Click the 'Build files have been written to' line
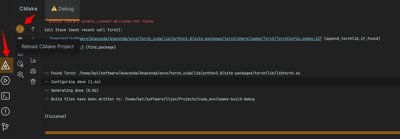The image size is (400, 139). pyautogui.click(x=150, y=99)
